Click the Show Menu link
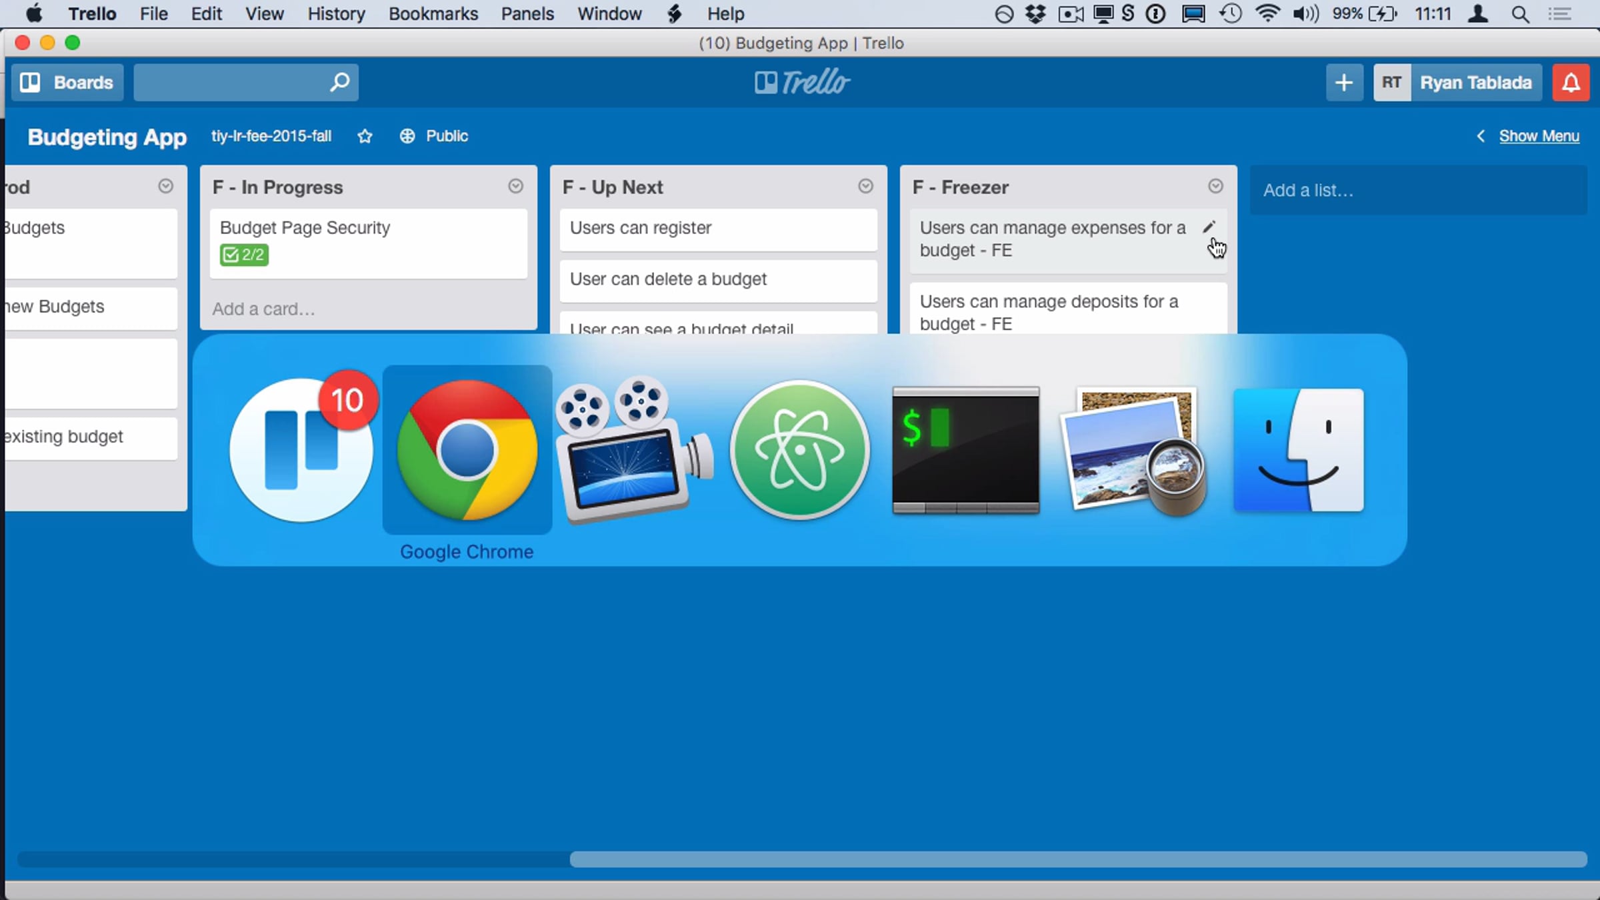Screen dimensions: 1600x900 pyautogui.click(x=1539, y=136)
